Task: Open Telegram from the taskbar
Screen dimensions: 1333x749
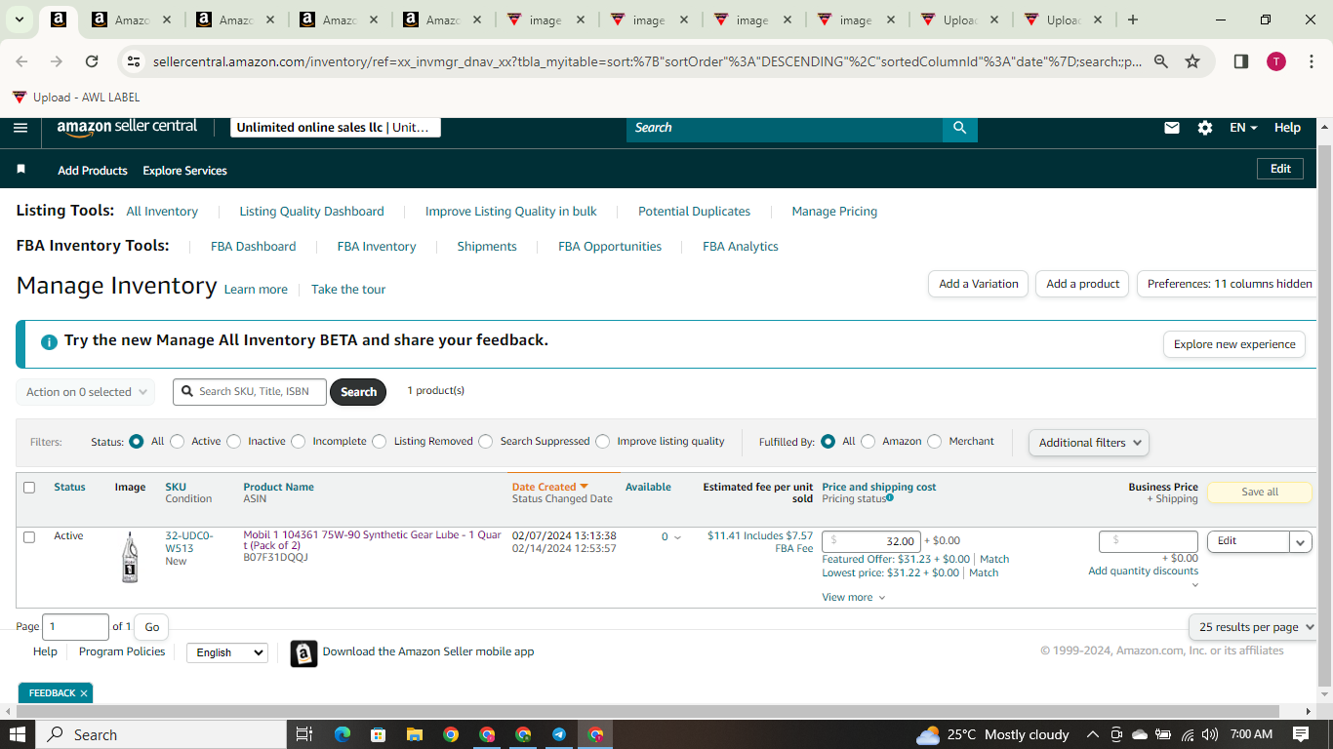Action: 559,734
